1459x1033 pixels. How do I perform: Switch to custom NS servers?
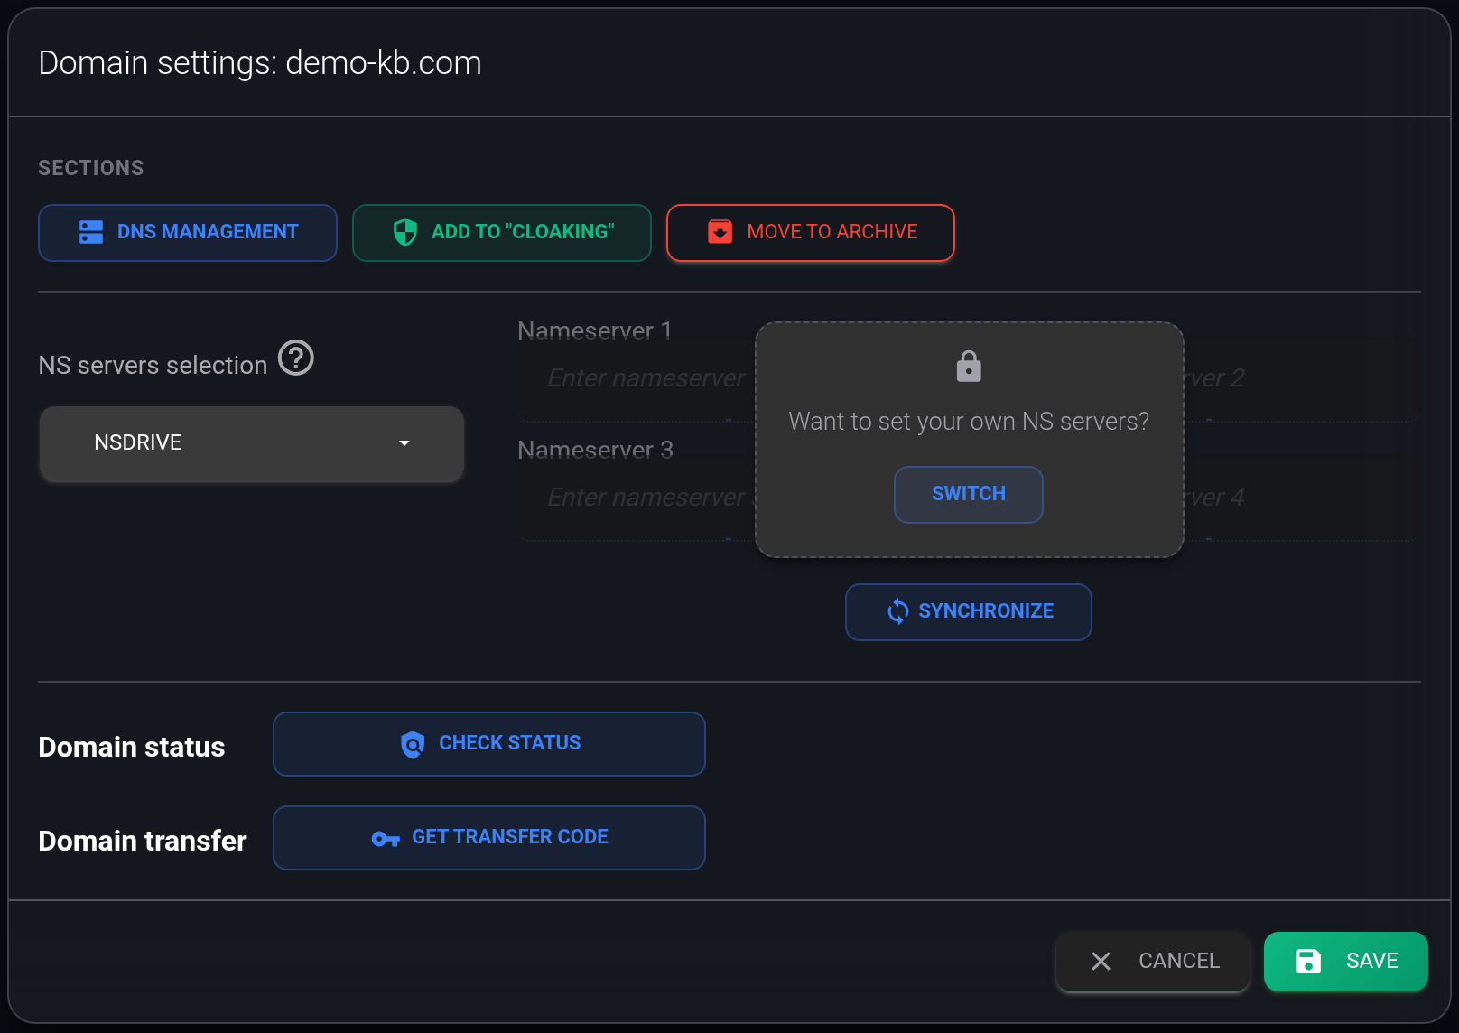point(969,494)
